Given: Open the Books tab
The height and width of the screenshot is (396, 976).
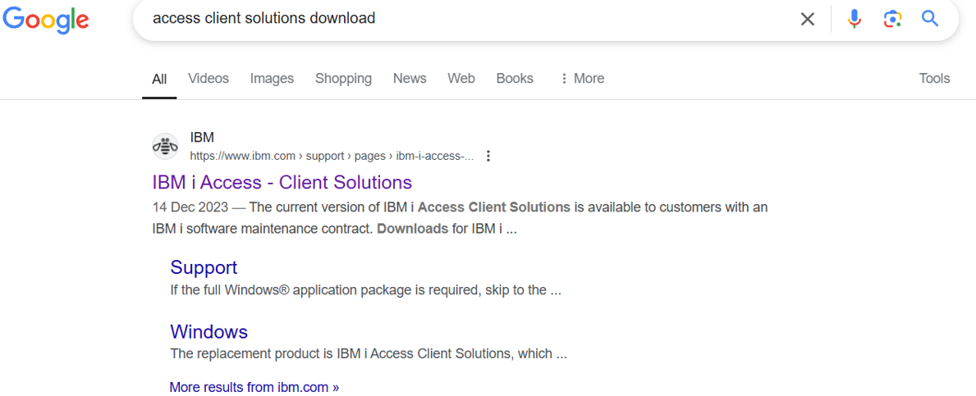Looking at the screenshot, I should click(x=515, y=79).
